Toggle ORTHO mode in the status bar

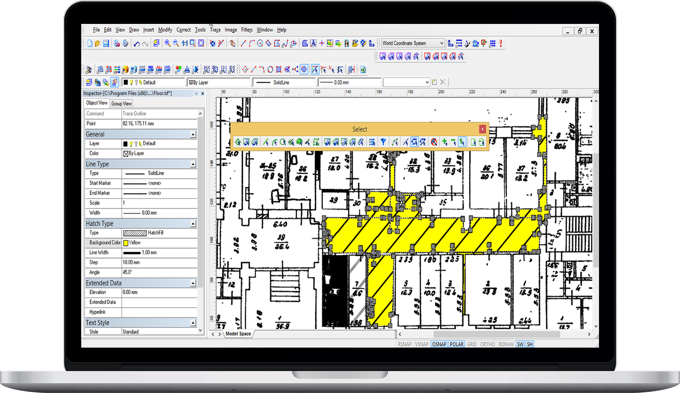click(x=487, y=344)
